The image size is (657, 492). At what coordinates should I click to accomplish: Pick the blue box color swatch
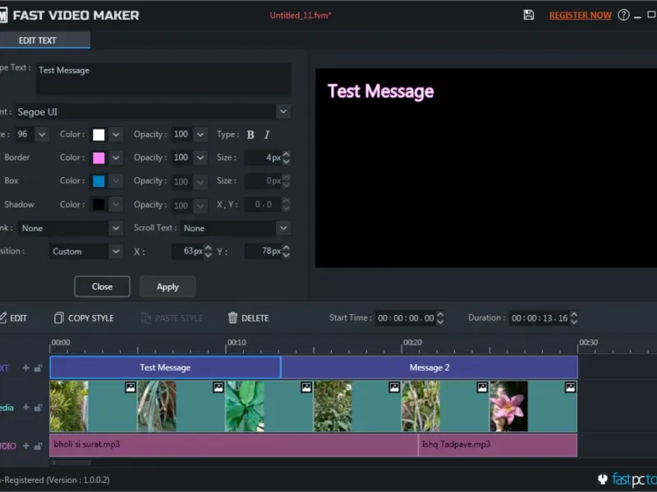(x=99, y=181)
